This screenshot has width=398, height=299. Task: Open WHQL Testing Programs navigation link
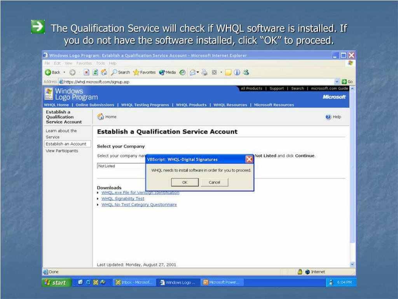pyautogui.click(x=145, y=105)
